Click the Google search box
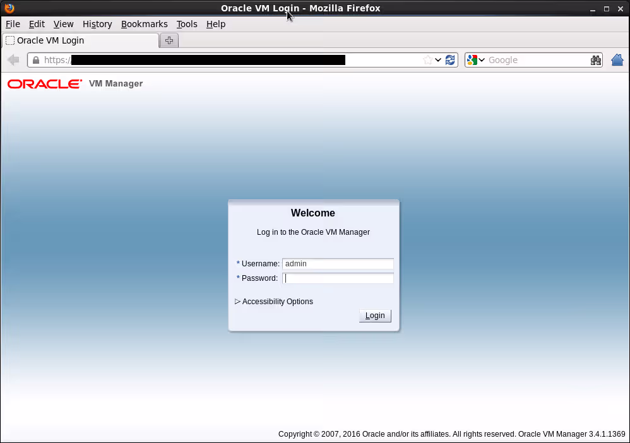This screenshot has width=630, height=443. pos(537,60)
